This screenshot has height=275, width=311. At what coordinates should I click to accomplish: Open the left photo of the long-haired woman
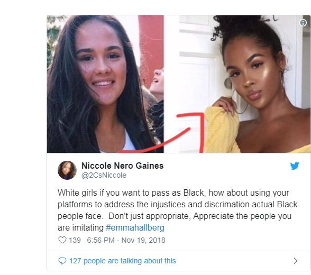point(105,84)
